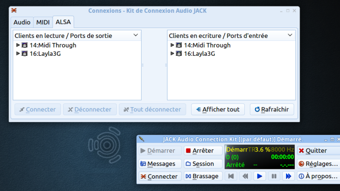Click 14:Midi Through text in output clients
This screenshot has height=191, width=340.
53,45
